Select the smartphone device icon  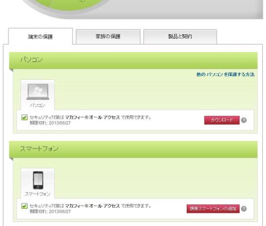coord(38,180)
